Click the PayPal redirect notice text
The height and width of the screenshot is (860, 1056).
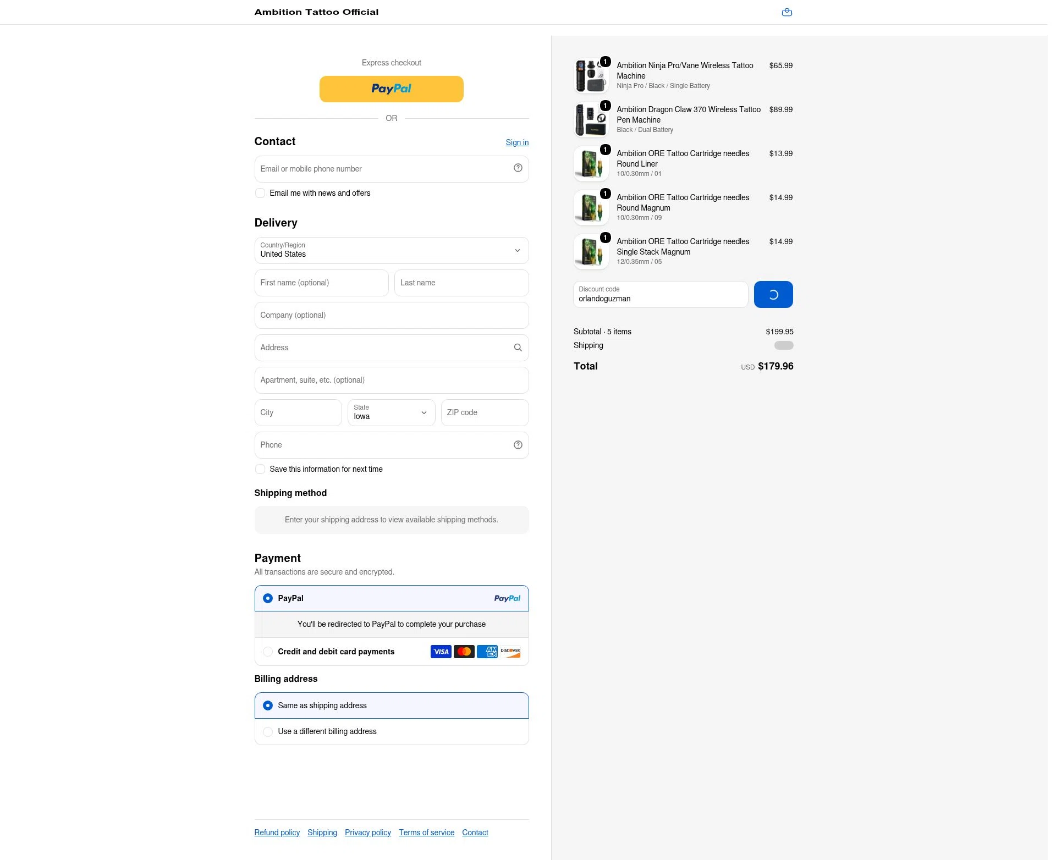pyautogui.click(x=392, y=624)
